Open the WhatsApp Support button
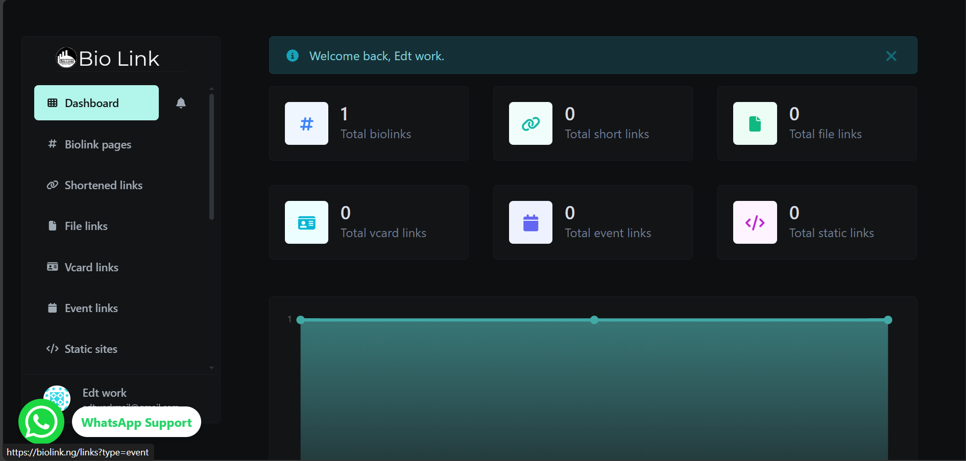This screenshot has width=966, height=461. point(136,422)
